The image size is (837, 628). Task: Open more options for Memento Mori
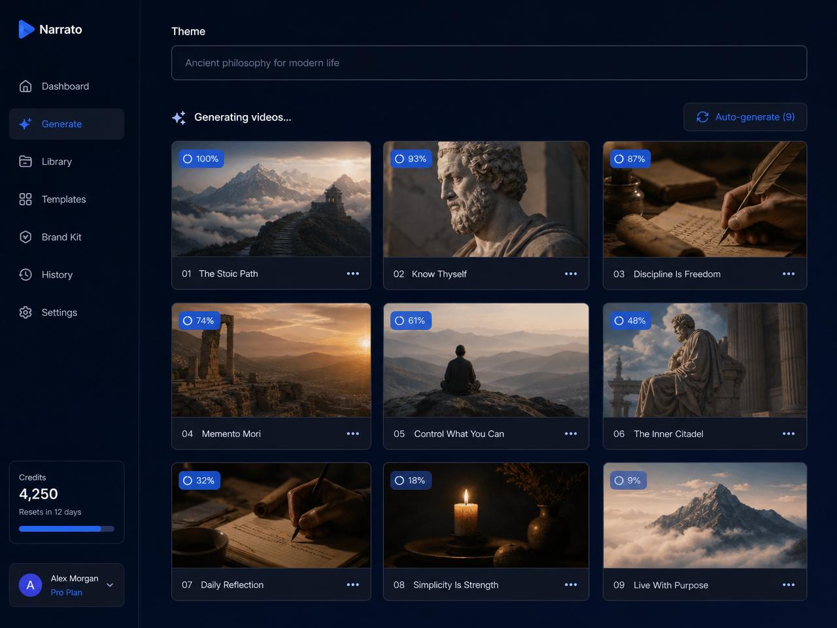[353, 434]
